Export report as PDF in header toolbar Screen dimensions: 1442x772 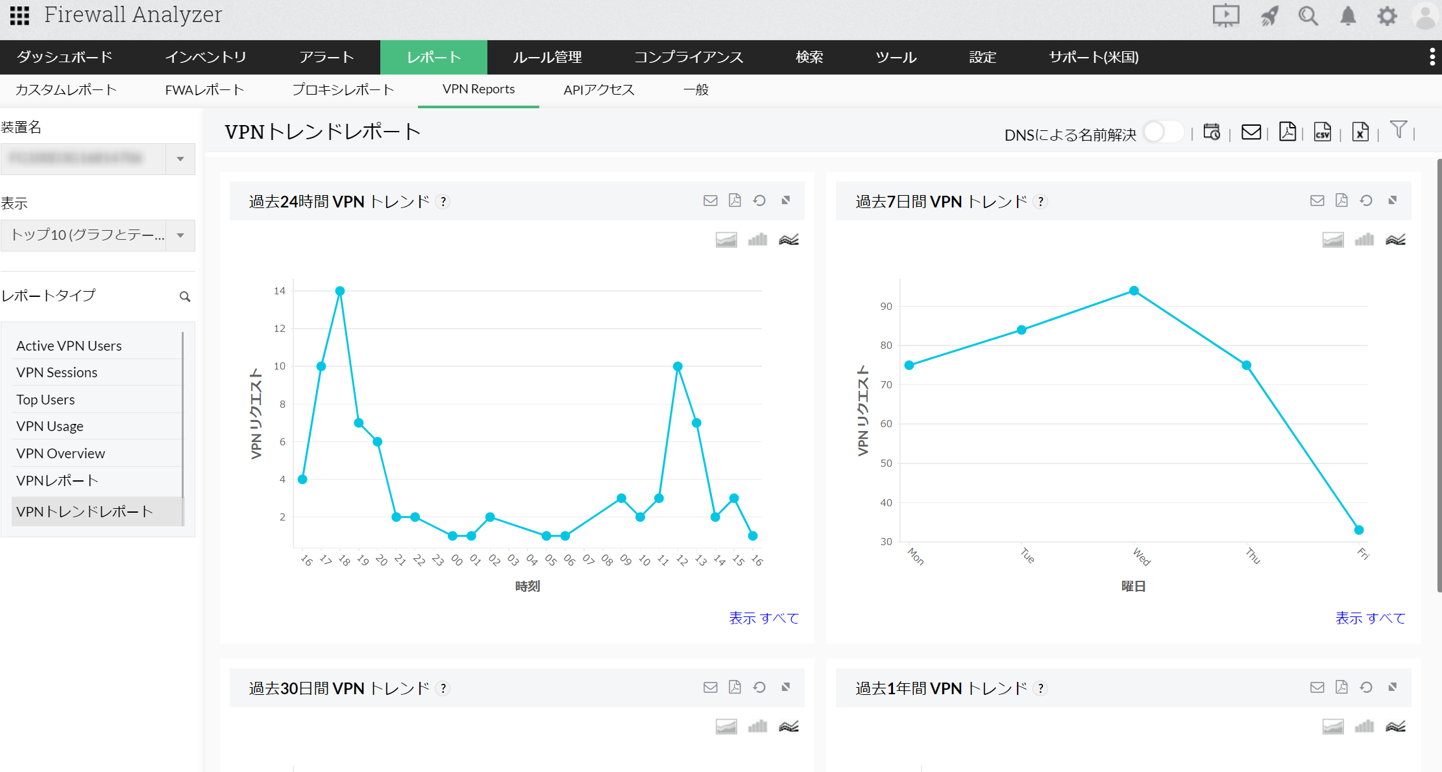1288,132
